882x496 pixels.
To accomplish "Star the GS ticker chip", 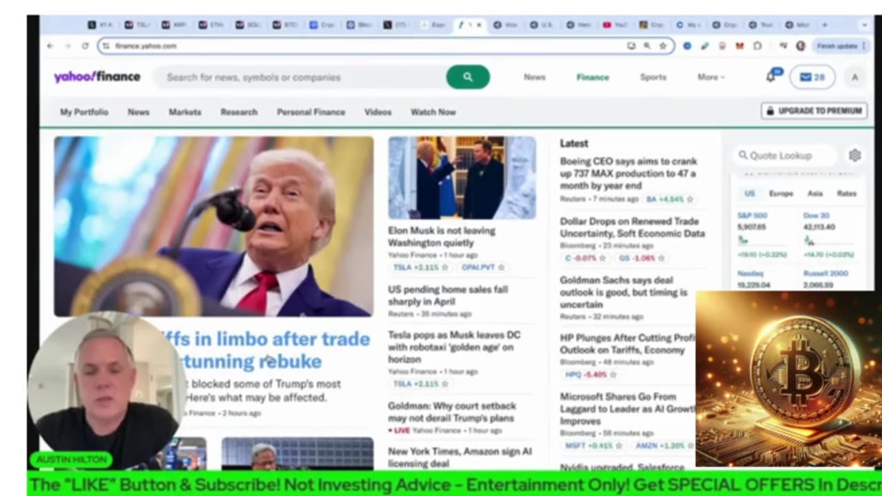I will pos(661,258).
